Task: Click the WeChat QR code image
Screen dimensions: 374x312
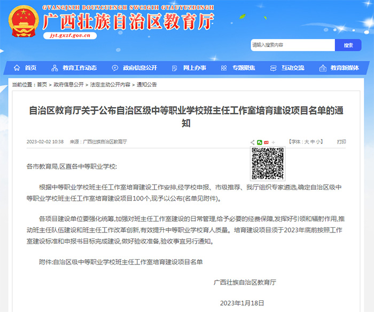Action: [x=267, y=163]
